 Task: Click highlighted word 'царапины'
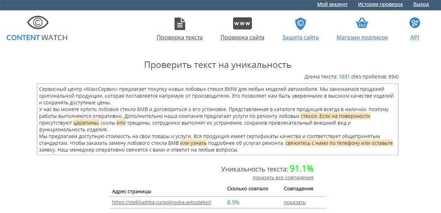click(x=86, y=123)
